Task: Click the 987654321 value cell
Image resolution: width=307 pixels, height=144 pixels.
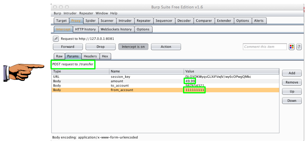Action: click(231, 85)
